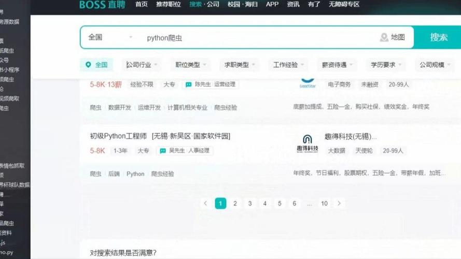Click the chat icon beside 陈先生
The image size is (461, 259).
(189, 84)
